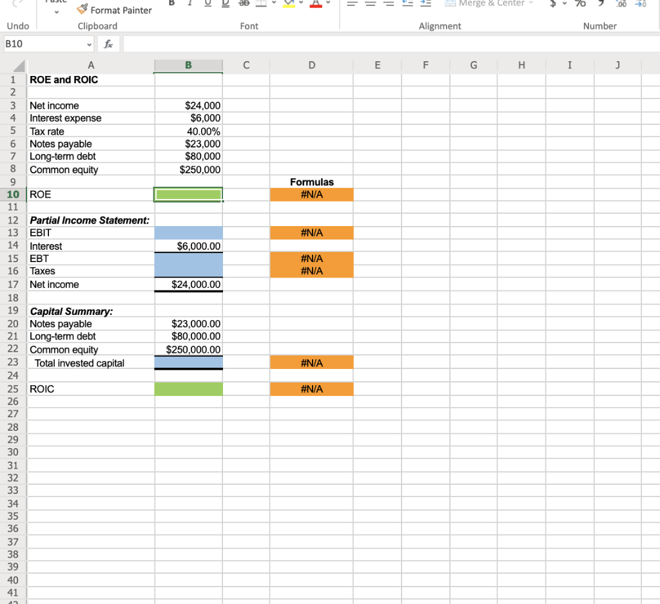
Task: Toggle underline formatting
Action: click(206, 4)
